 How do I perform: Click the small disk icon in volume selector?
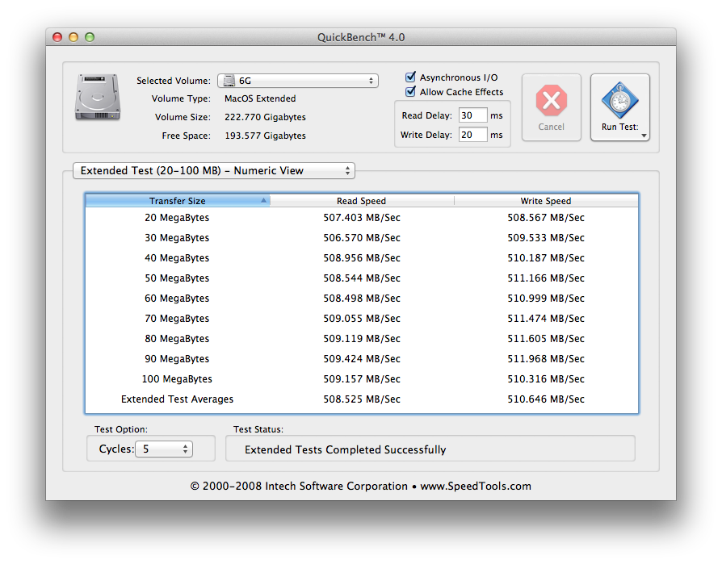tap(229, 81)
